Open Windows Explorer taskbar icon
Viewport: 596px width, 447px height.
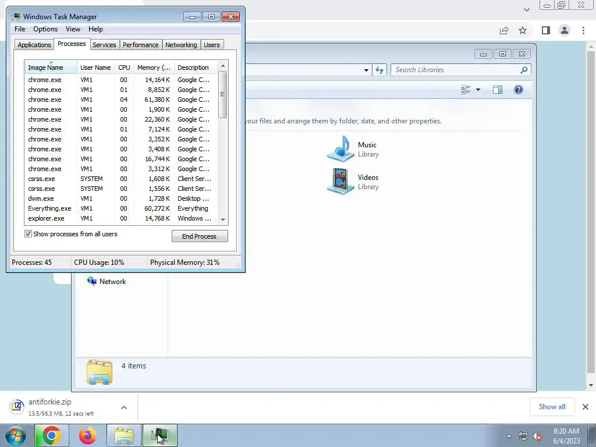[x=124, y=435]
